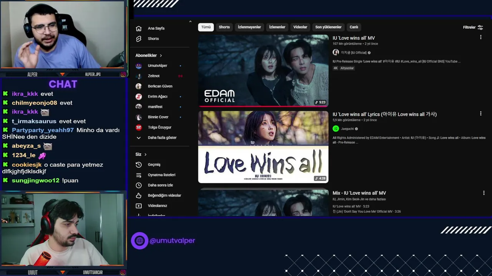
Task: Open the Shorts sidebar icon
Action: [x=139, y=39]
